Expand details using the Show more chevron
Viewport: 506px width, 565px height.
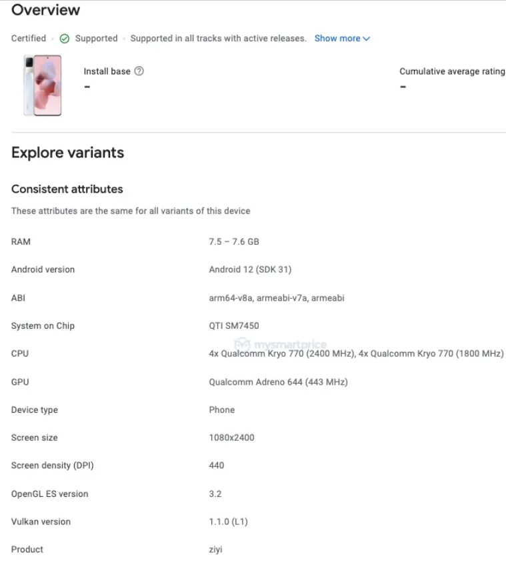[367, 39]
